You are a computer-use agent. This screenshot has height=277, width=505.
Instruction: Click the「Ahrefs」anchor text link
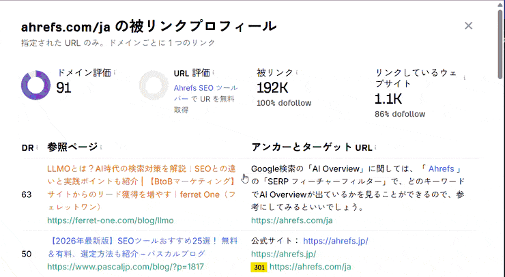(x=442, y=169)
